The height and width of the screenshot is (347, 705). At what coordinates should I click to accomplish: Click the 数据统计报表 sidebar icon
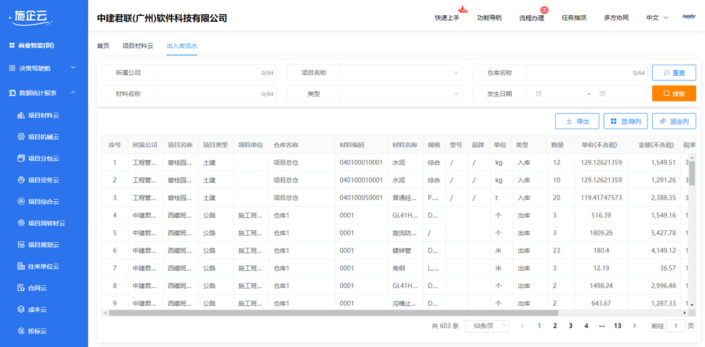click(x=12, y=93)
